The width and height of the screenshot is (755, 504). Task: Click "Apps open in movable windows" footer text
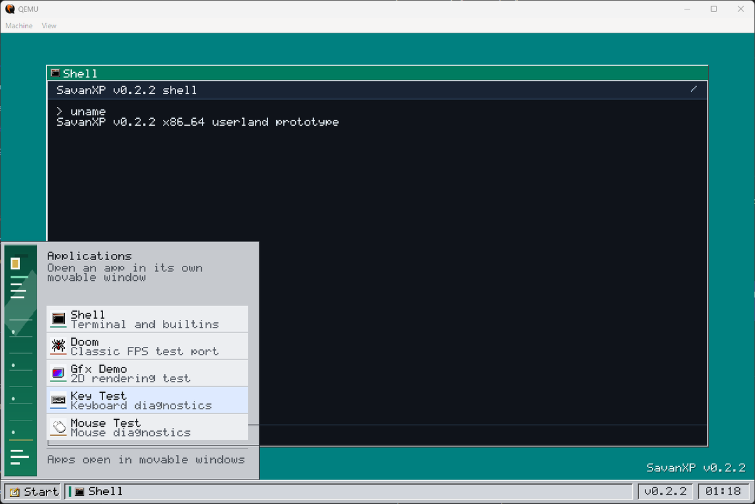[146, 460]
